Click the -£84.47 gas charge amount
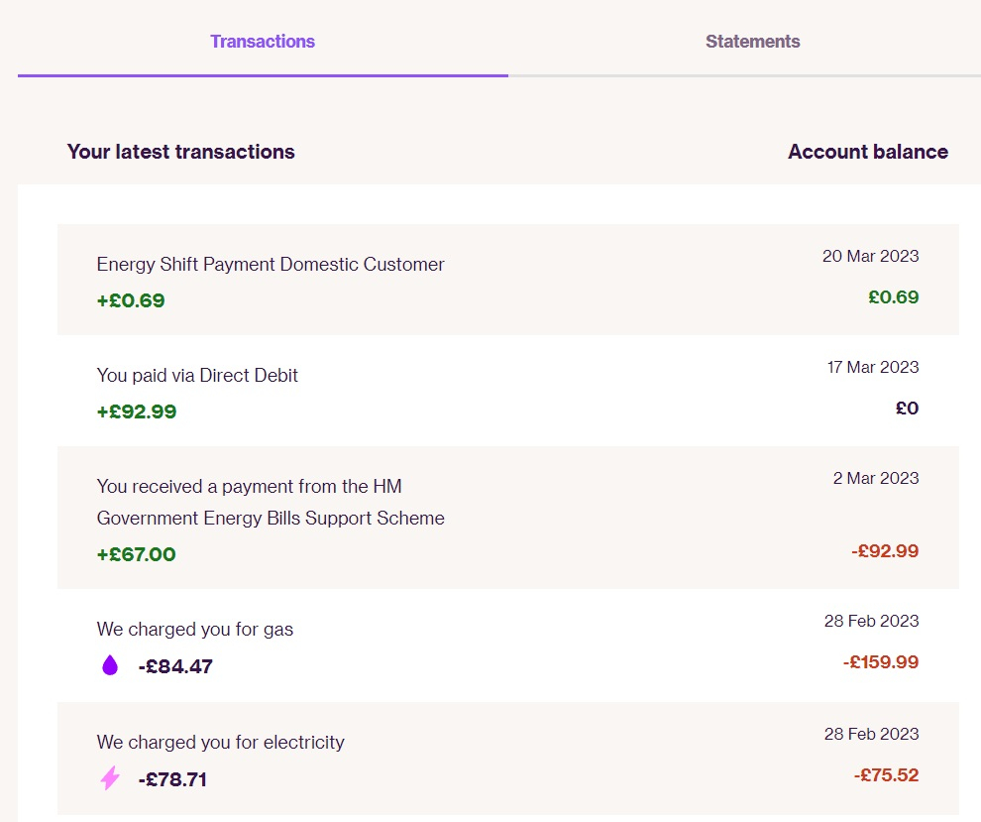The image size is (981, 822). coord(175,666)
